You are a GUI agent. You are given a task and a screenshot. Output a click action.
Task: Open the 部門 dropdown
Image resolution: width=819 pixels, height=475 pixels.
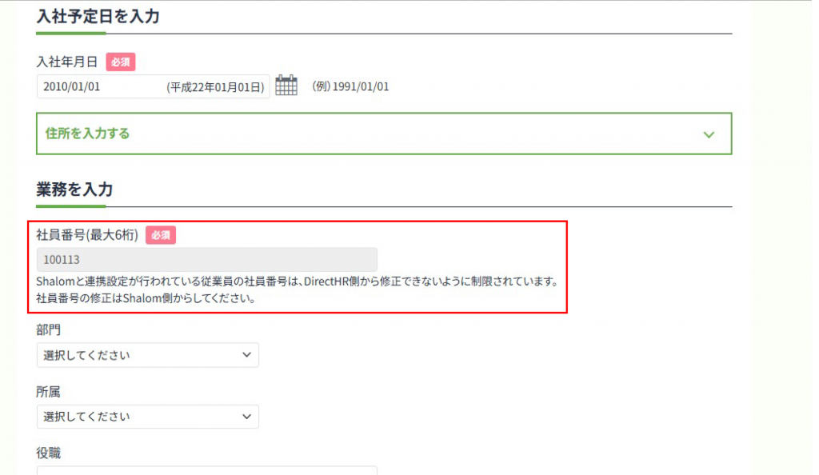click(148, 355)
